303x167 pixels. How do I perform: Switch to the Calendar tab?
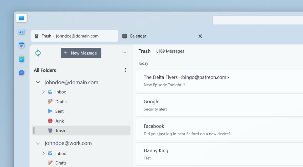tap(138, 36)
